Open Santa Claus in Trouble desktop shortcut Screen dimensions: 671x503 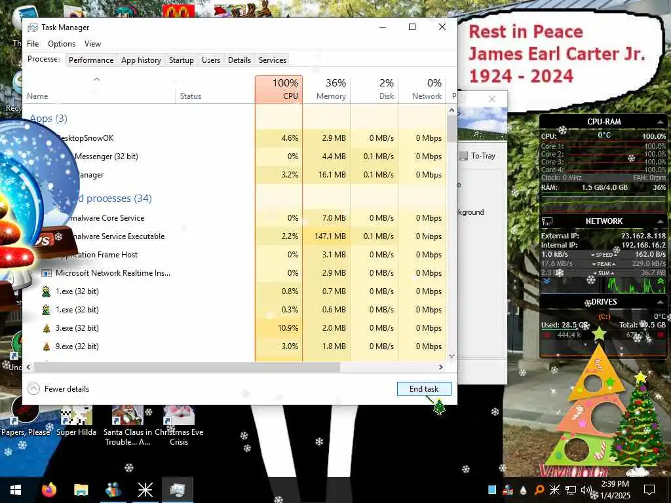pos(128,426)
